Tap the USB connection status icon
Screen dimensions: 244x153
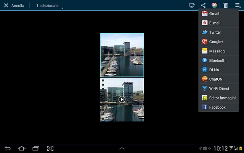pos(201,148)
